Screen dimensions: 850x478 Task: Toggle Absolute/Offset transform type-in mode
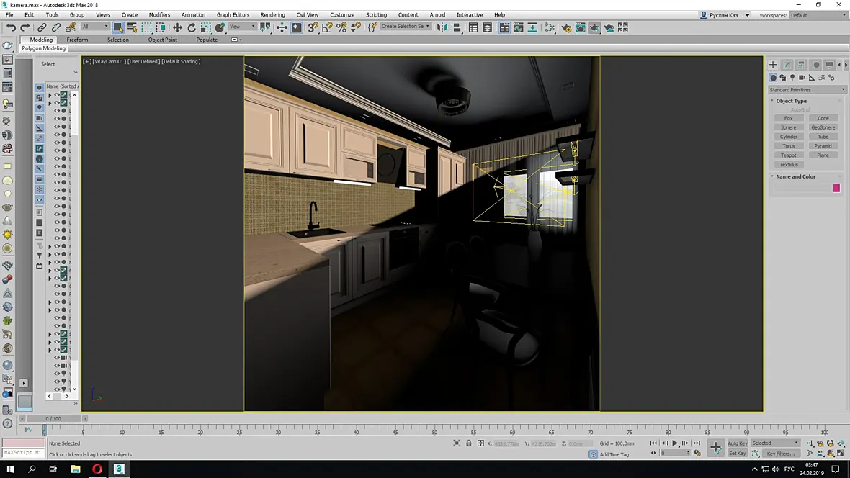click(481, 443)
